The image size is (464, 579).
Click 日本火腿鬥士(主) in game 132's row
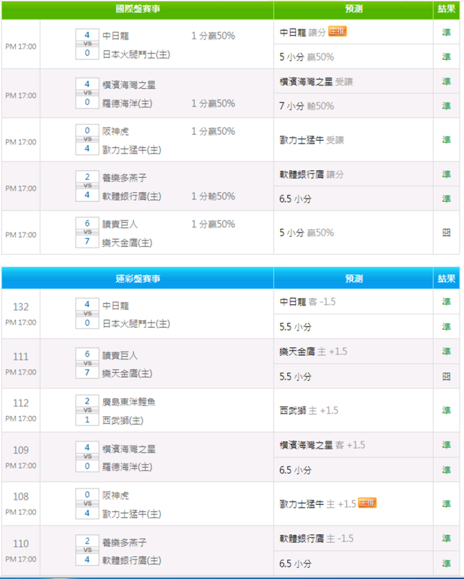tap(136, 324)
